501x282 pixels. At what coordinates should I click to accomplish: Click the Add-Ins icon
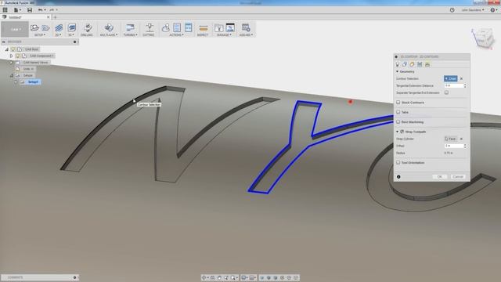coord(246,27)
